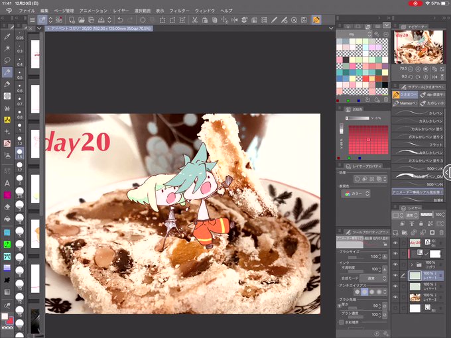This screenshot has height=338, width=451.
Task: Open the フィルター menu
Action: [x=179, y=11]
